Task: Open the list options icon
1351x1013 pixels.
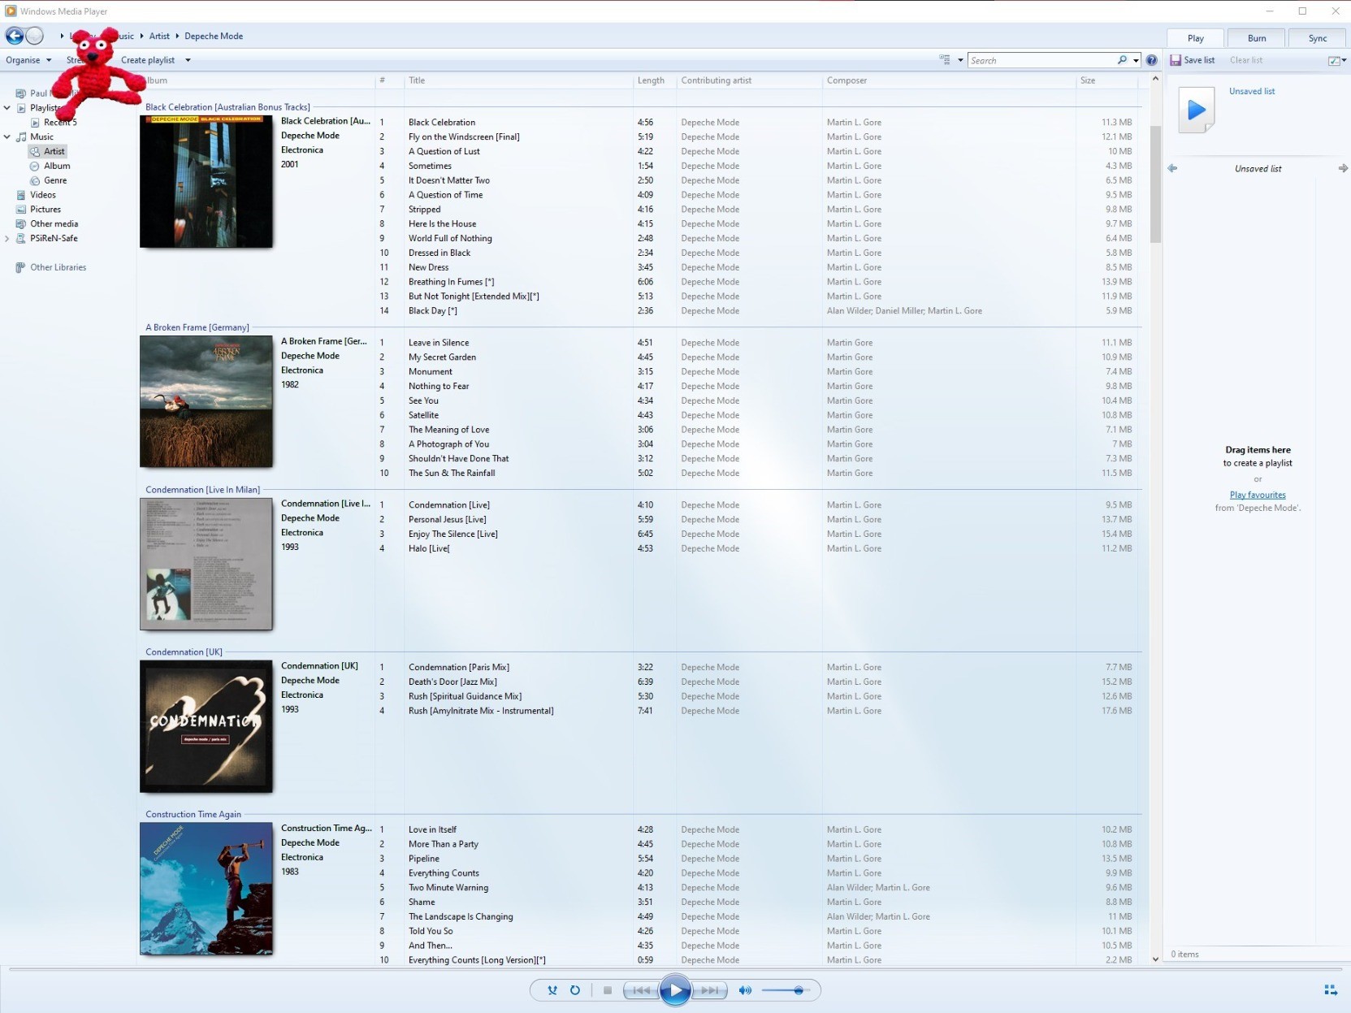Action: (1335, 60)
